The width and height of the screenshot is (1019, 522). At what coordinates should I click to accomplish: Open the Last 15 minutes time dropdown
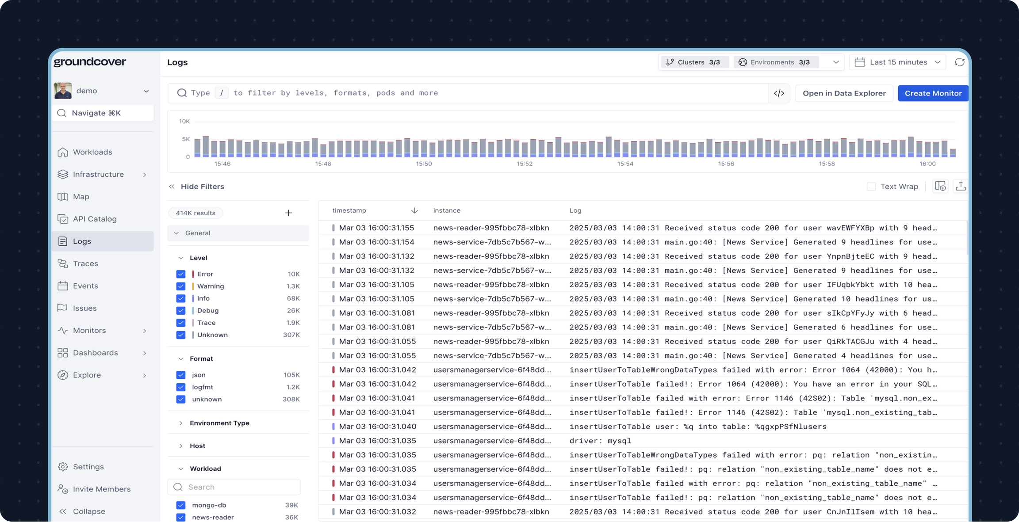click(x=898, y=62)
